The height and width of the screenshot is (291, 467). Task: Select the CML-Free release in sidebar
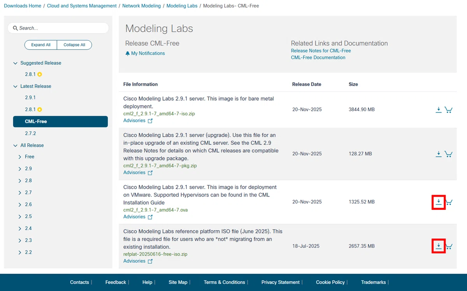60,122
